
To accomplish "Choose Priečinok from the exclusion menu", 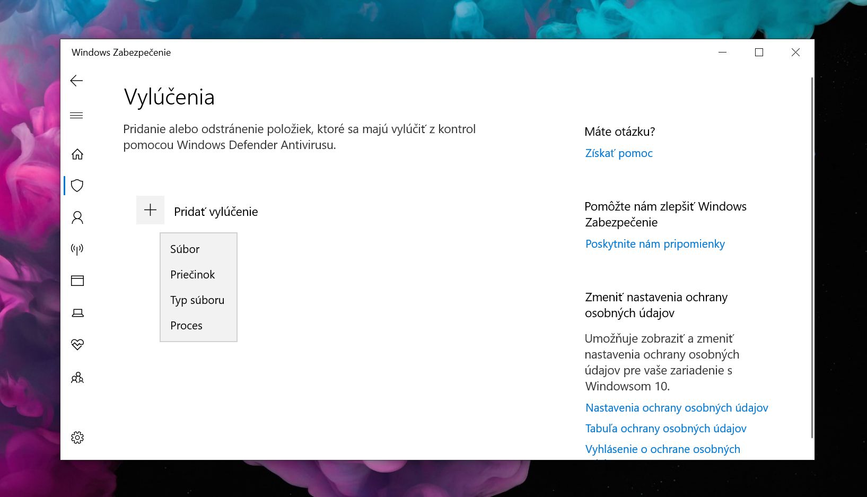I will (x=198, y=275).
